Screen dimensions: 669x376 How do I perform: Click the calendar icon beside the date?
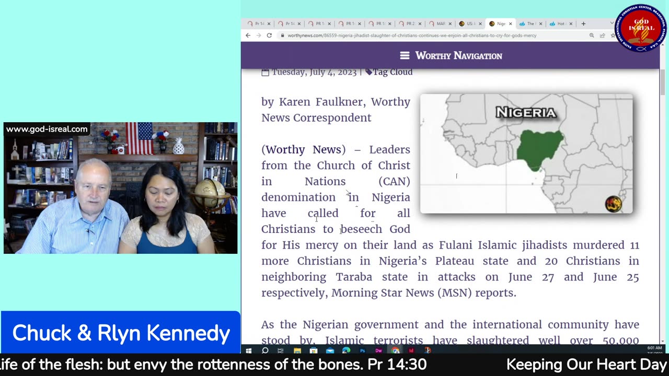coord(265,72)
